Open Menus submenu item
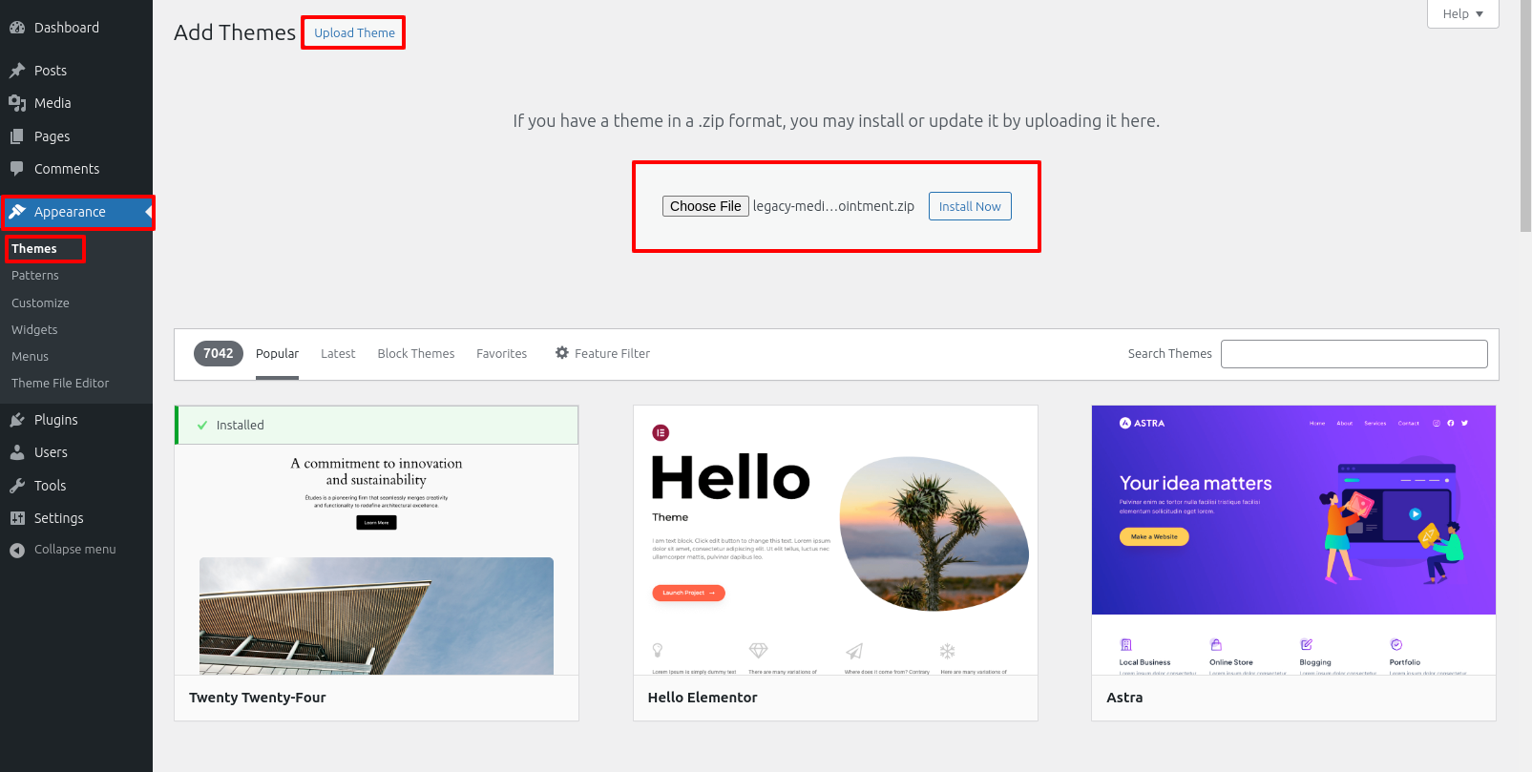 click(30, 356)
